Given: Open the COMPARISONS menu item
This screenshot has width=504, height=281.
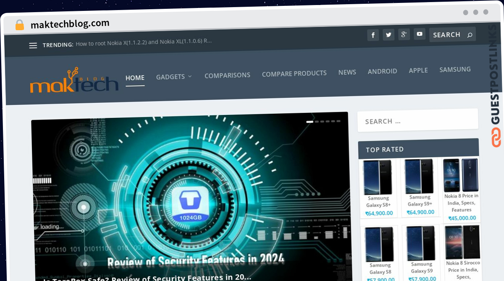Looking at the screenshot, I should point(227,75).
